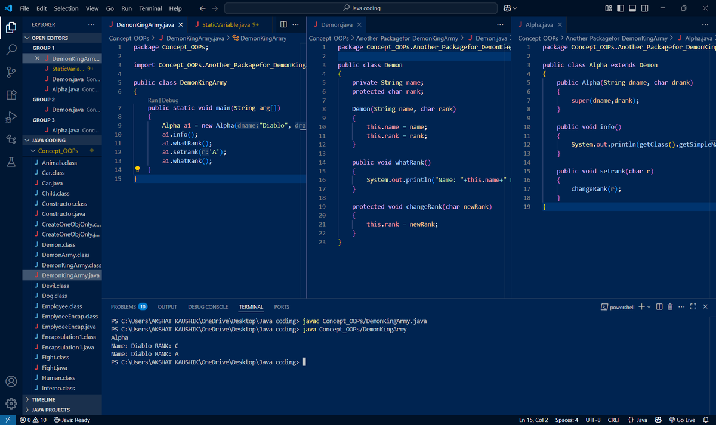Click the Customize Layout icon
This screenshot has width=716, height=425.
[608, 8]
